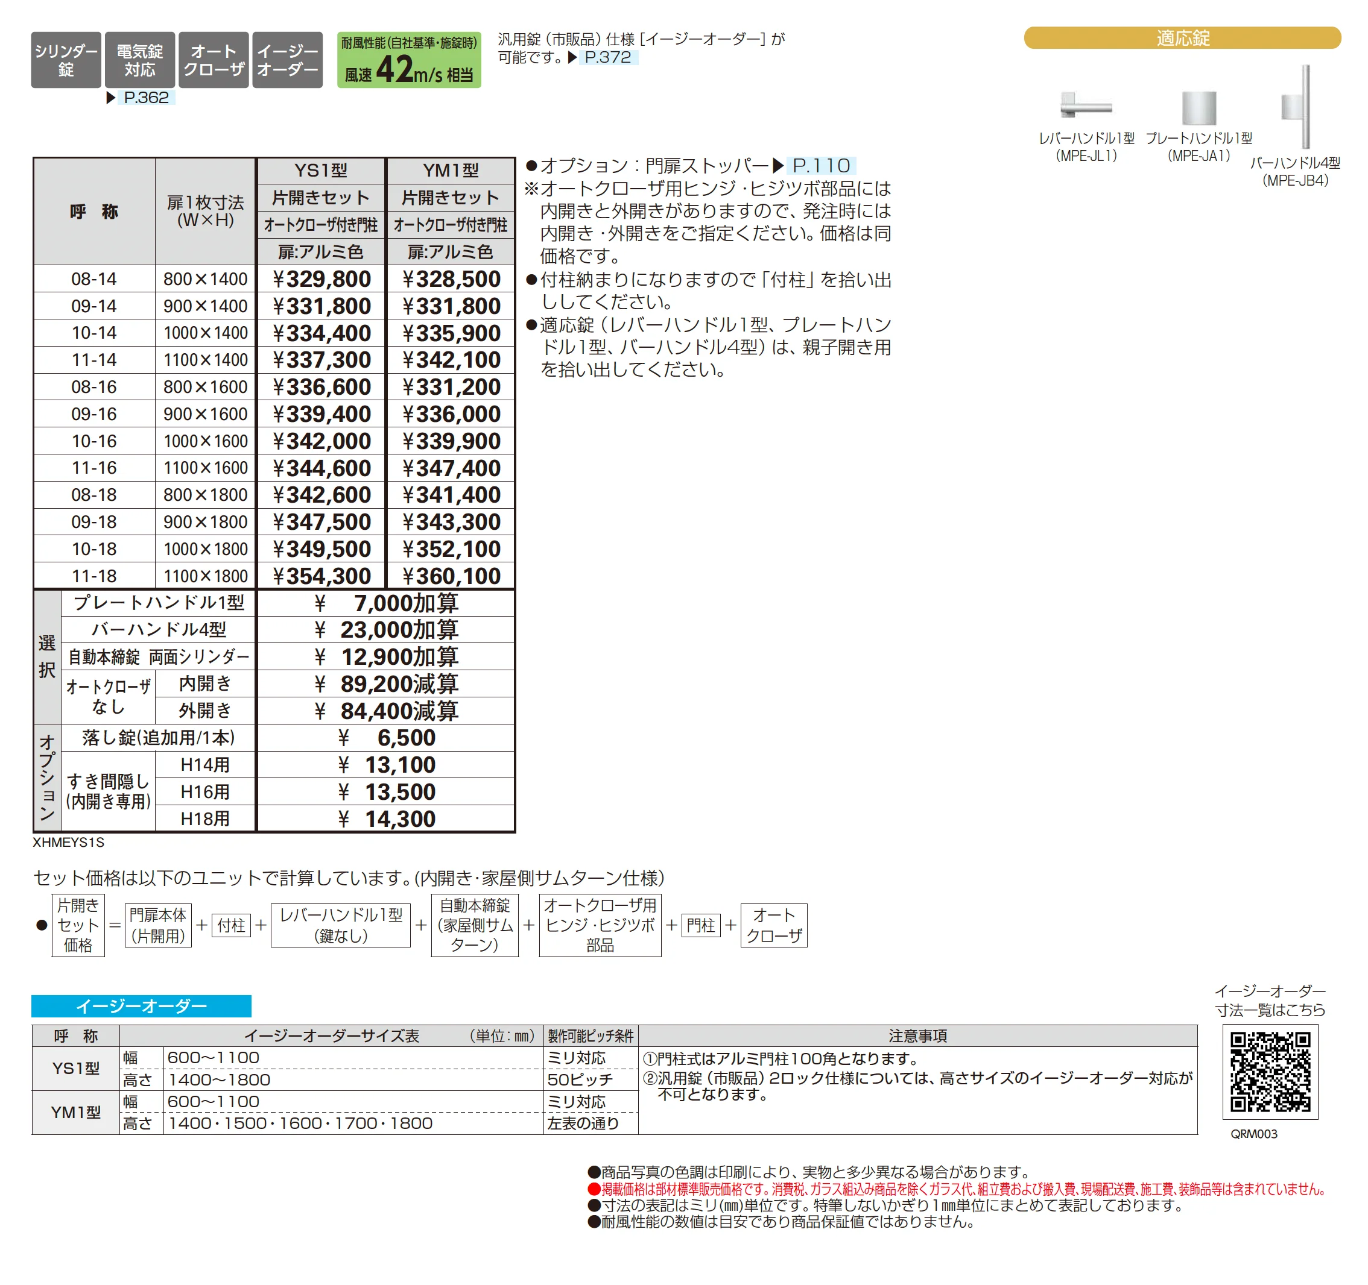Select the 08-16 row label
The height and width of the screenshot is (1285, 1368).
(94, 387)
